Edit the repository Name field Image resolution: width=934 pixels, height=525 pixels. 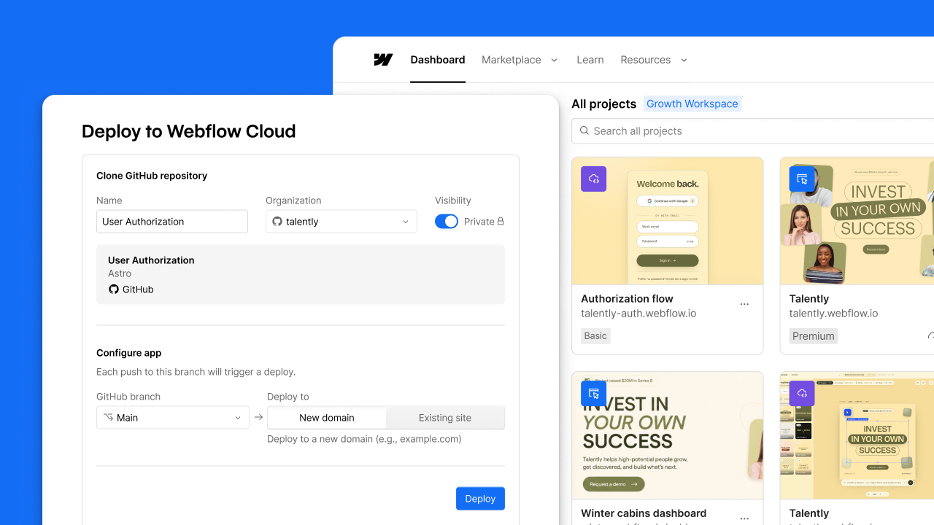[x=172, y=222]
